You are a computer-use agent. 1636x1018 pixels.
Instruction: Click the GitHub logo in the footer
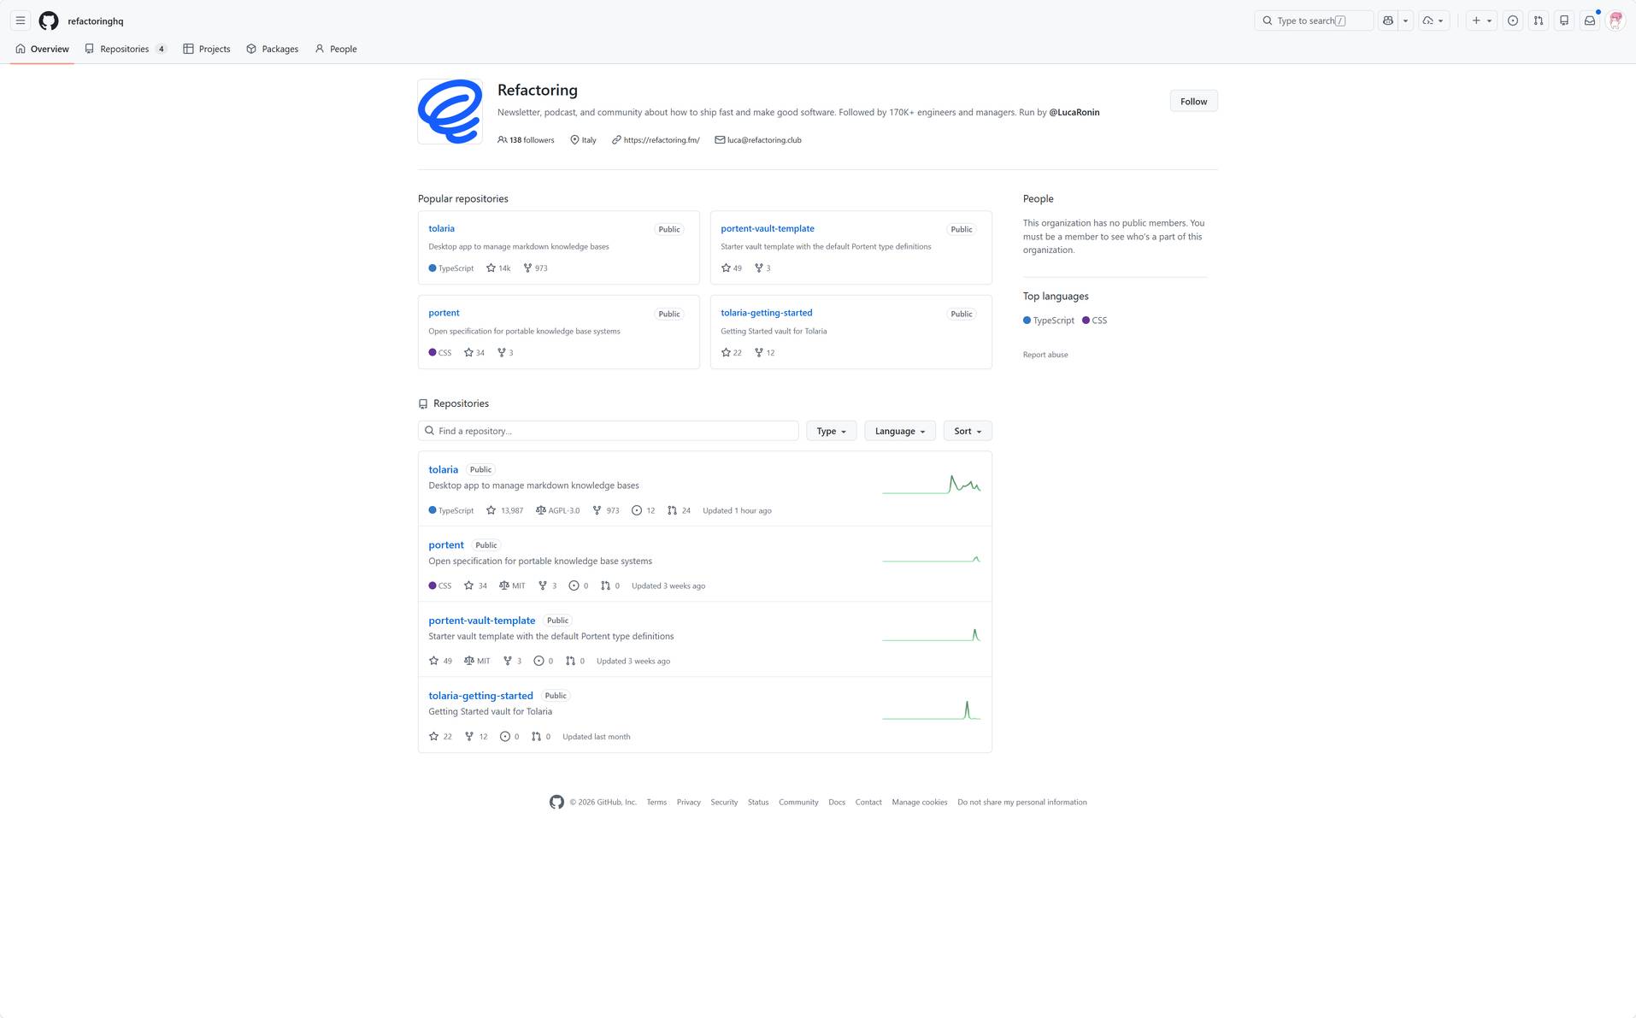pyautogui.click(x=556, y=802)
